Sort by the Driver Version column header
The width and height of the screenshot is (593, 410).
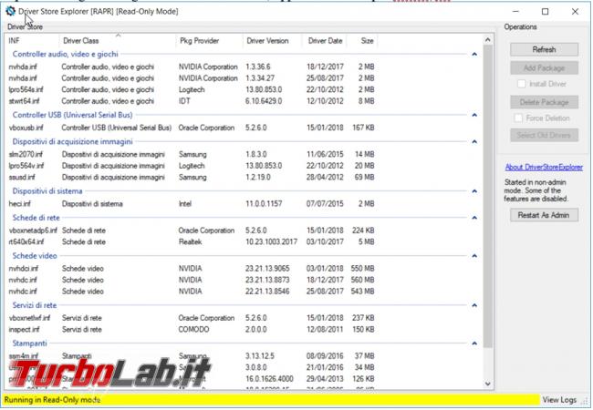(x=272, y=41)
